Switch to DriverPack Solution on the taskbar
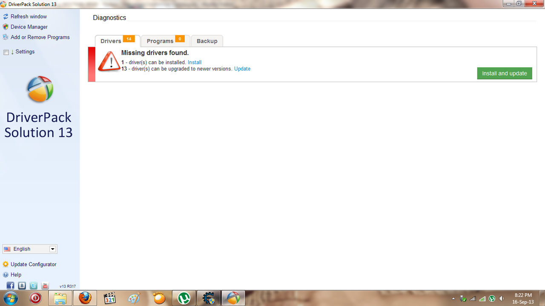This screenshot has width=545, height=306. click(233, 298)
